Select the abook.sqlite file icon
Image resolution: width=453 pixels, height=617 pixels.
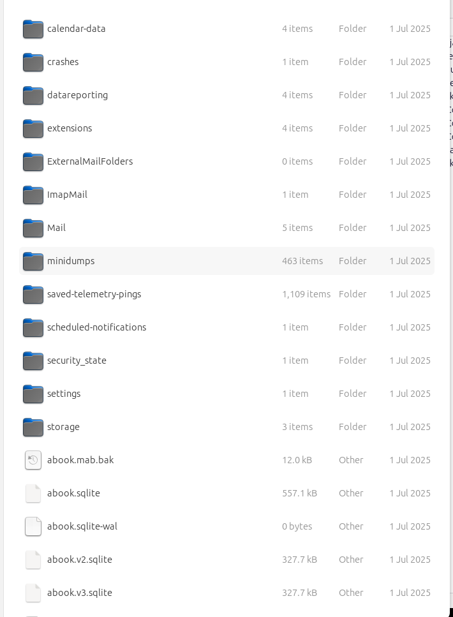33,493
